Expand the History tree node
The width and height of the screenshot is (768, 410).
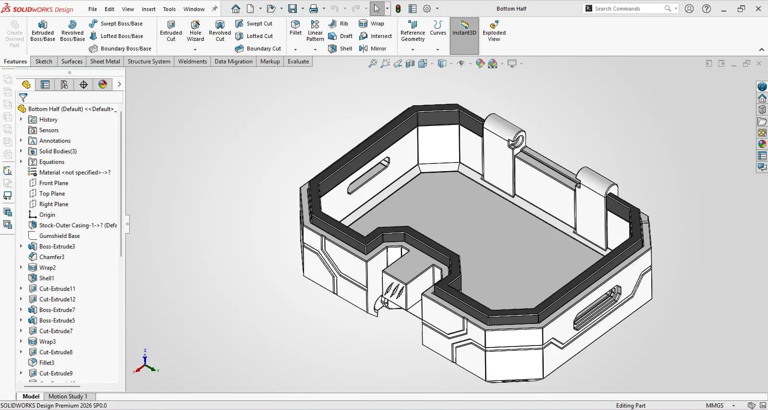pyautogui.click(x=21, y=120)
